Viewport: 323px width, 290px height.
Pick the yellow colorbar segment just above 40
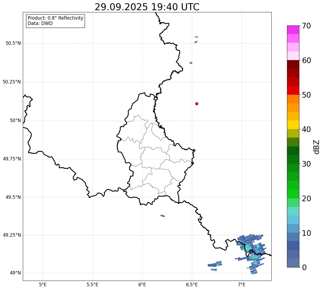click(293, 125)
